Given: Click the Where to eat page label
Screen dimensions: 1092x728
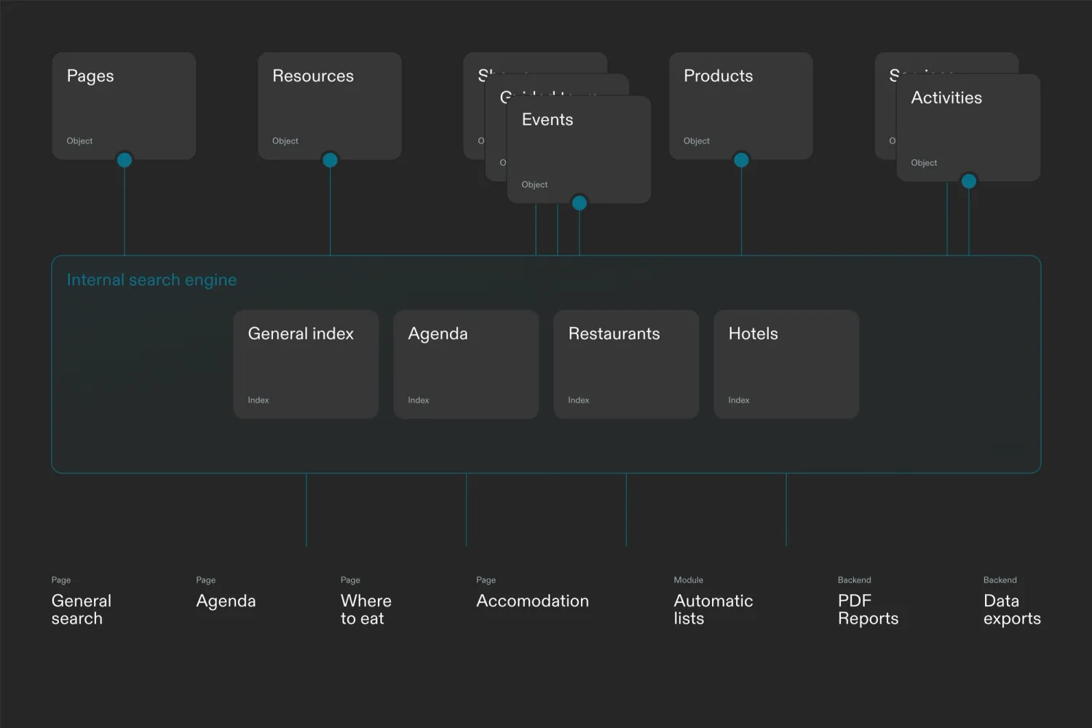Looking at the screenshot, I should 366,609.
